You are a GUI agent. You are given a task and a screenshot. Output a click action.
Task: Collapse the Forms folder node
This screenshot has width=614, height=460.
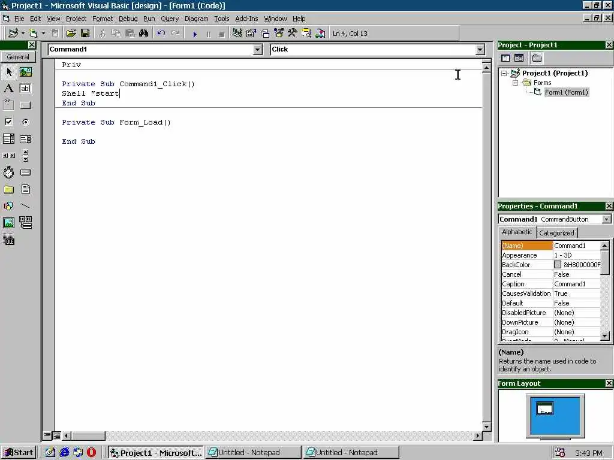(x=515, y=83)
